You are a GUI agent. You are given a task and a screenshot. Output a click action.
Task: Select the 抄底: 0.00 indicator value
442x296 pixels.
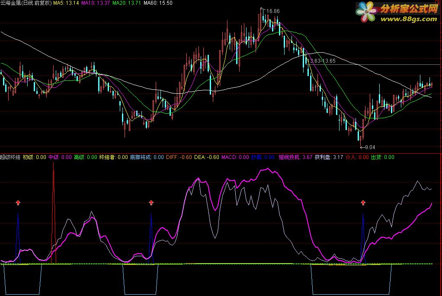pos(263,157)
